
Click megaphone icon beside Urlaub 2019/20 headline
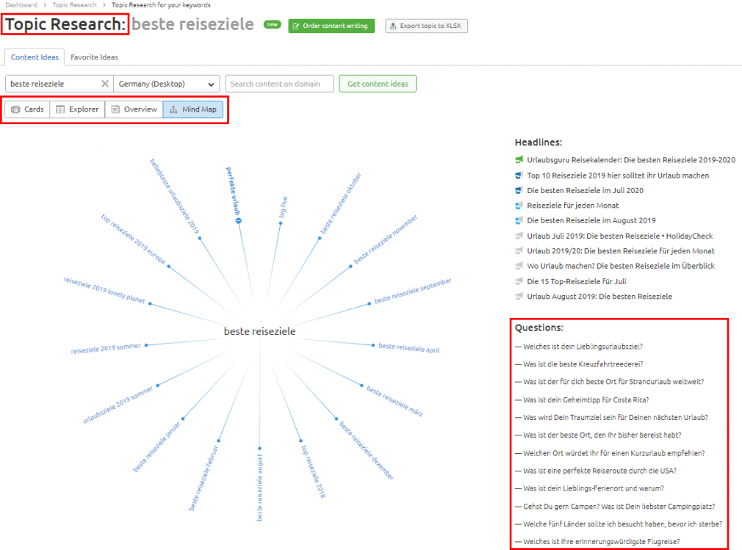click(x=519, y=250)
